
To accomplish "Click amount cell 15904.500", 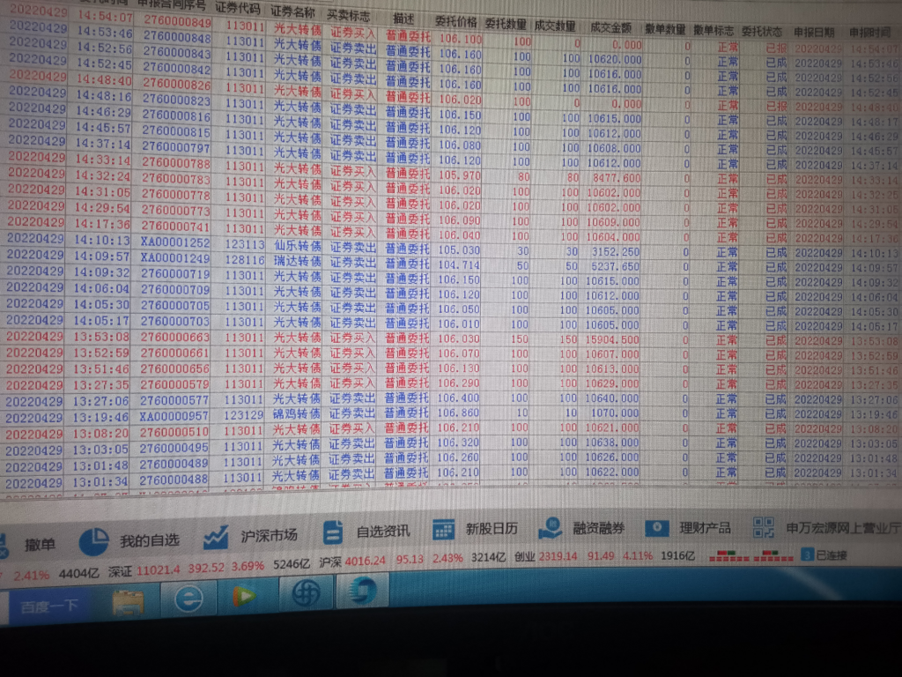I will [612, 339].
